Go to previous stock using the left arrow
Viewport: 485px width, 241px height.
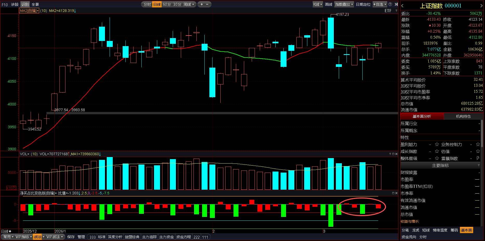(402, 6)
